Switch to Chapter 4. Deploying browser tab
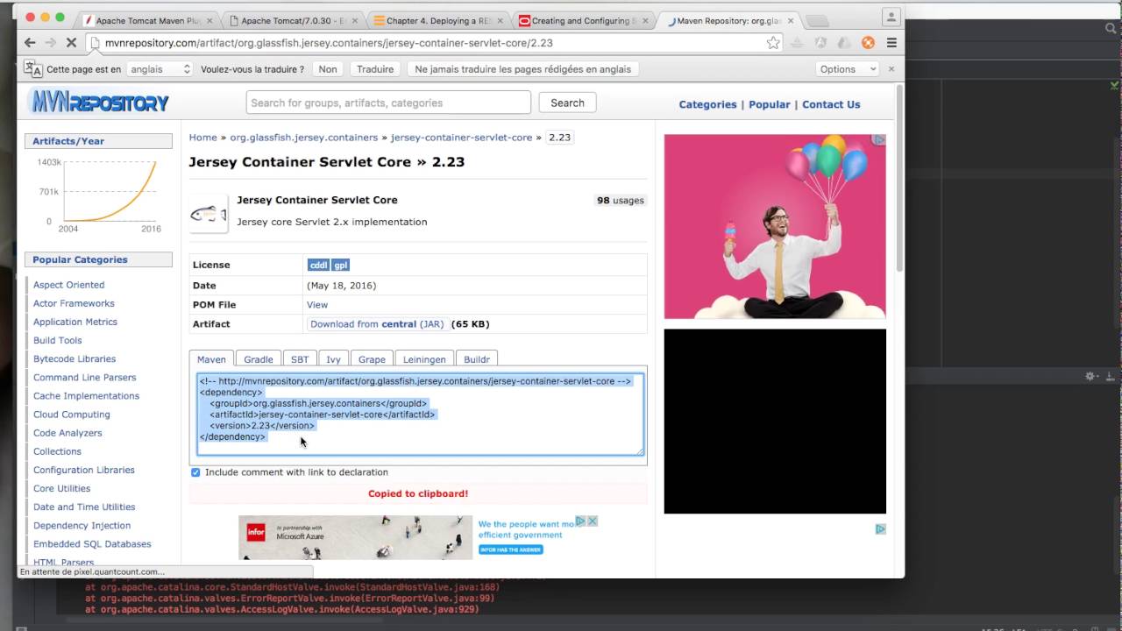 tap(438, 20)
